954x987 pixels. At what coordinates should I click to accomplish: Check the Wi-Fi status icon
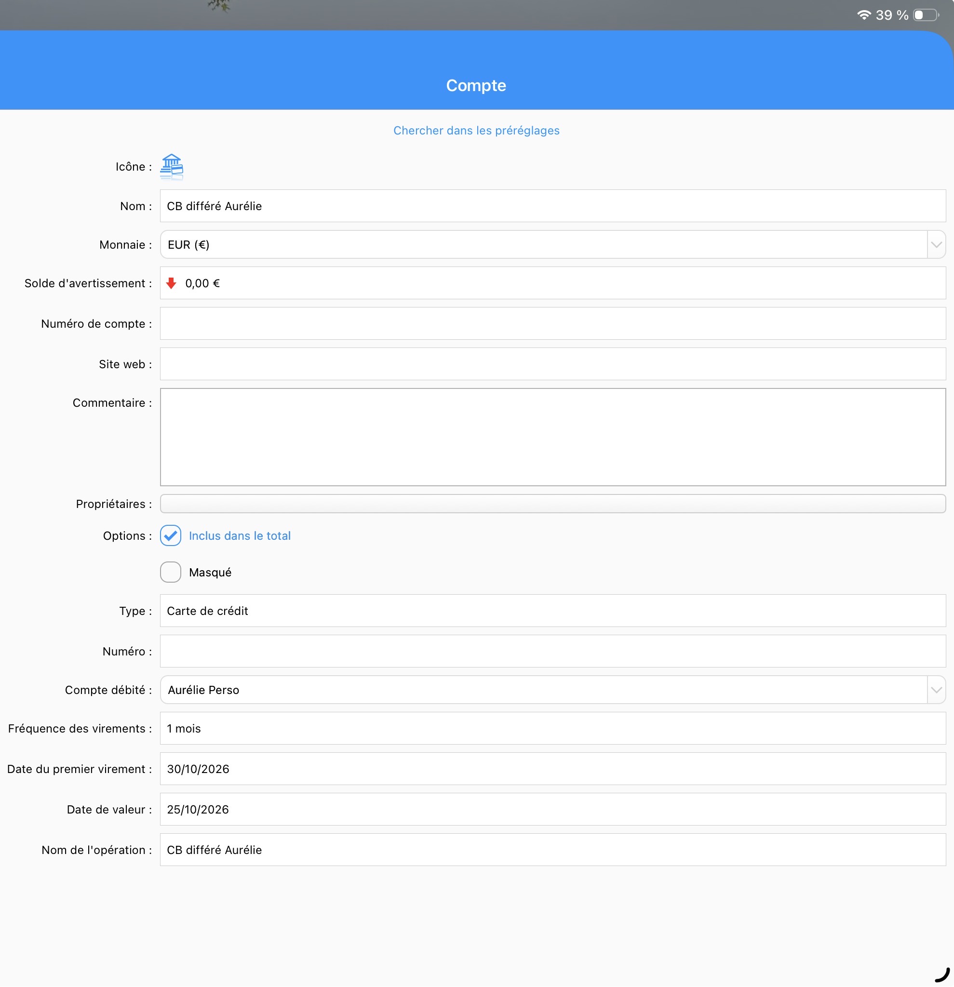click(864, 15)
